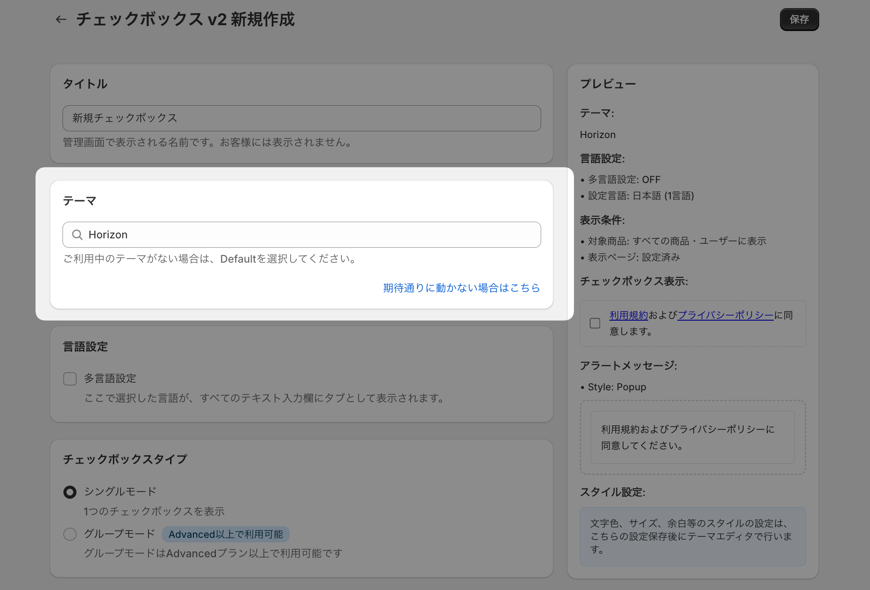Click the テーマ card heading
Image resolution: width=870 pixels, height=590 pixels.
(x=80, y=201)
